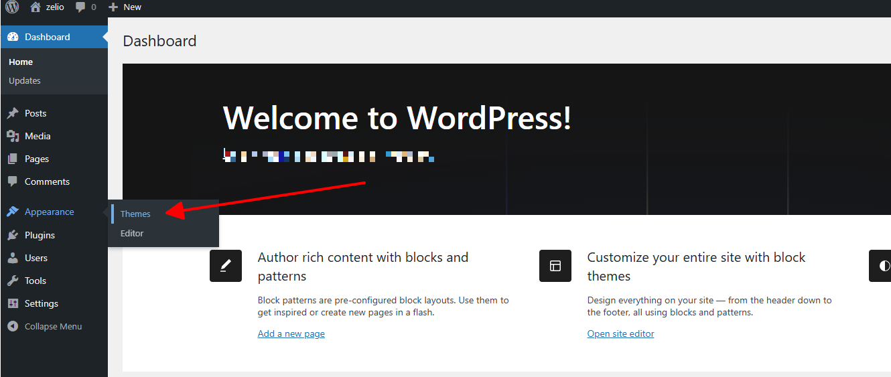Click the Welcome to WordPress! heading
891x377 pixels.
[397, 118]
